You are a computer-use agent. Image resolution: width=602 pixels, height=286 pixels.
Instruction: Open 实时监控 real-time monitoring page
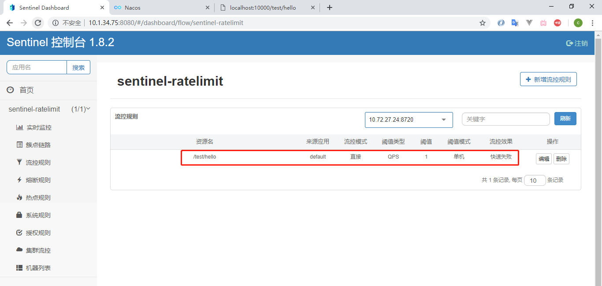click(34, 127)
